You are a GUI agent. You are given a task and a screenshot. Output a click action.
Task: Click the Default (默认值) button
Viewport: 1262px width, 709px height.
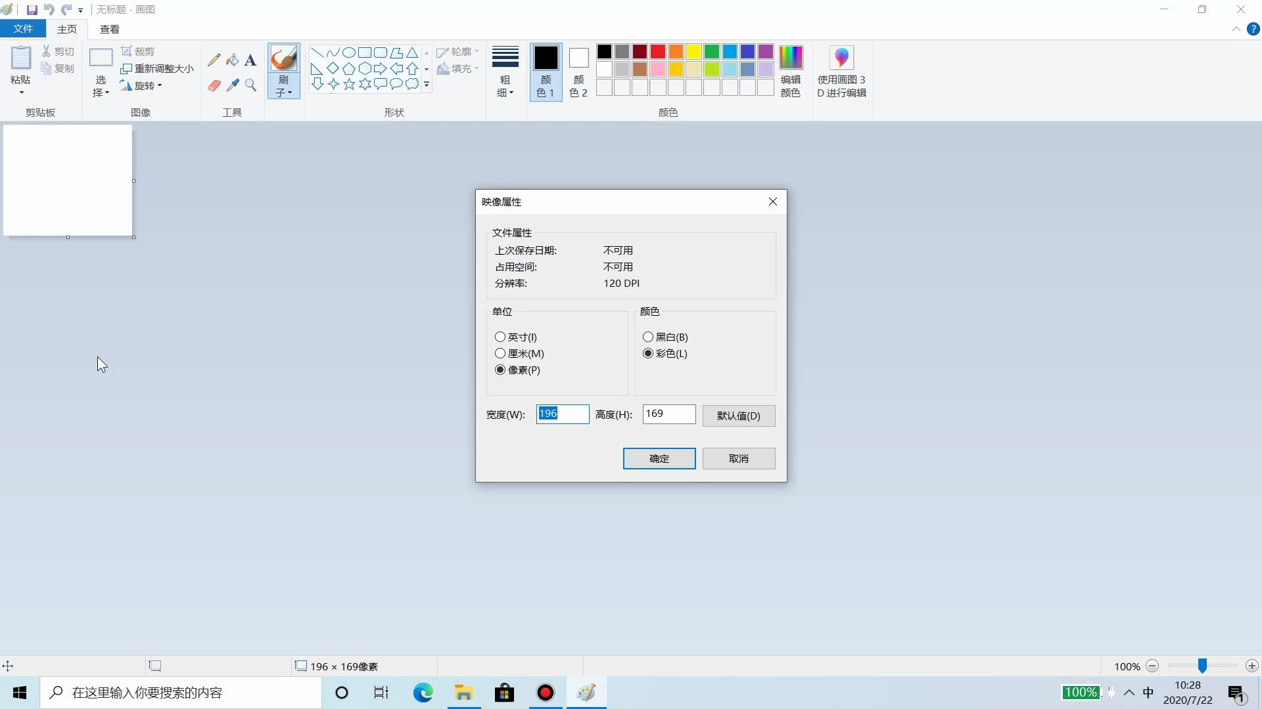[x=739, y=416]
